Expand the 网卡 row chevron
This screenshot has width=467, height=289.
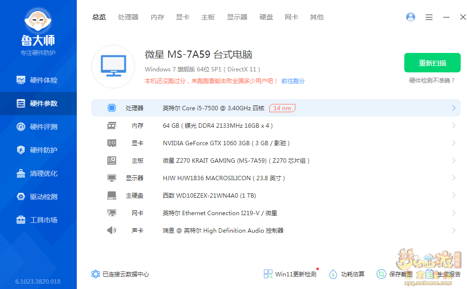453,213
